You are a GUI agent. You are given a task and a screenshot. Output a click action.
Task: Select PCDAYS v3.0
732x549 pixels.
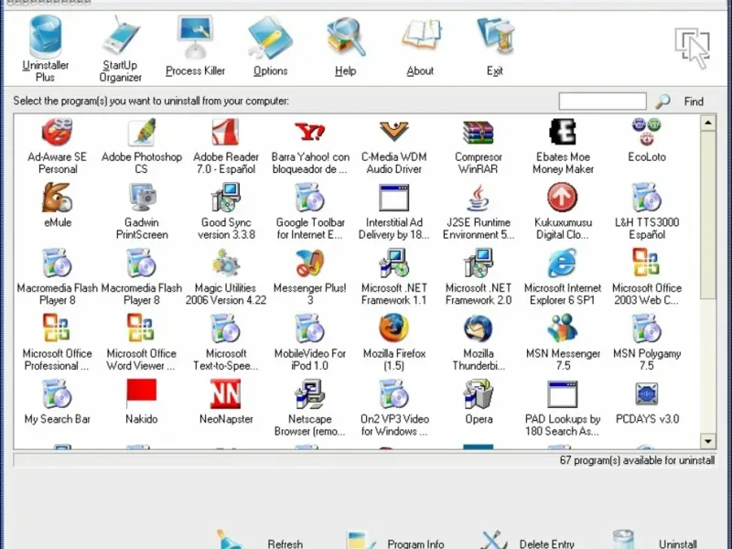tap(647, 402)
